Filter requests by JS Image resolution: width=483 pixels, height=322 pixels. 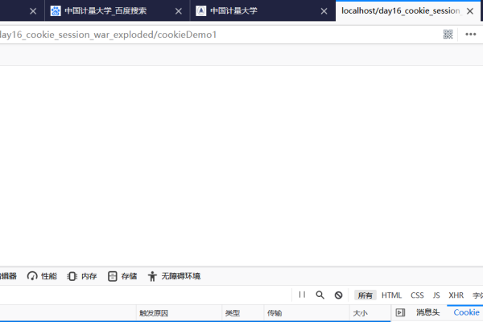coord(436,295)
